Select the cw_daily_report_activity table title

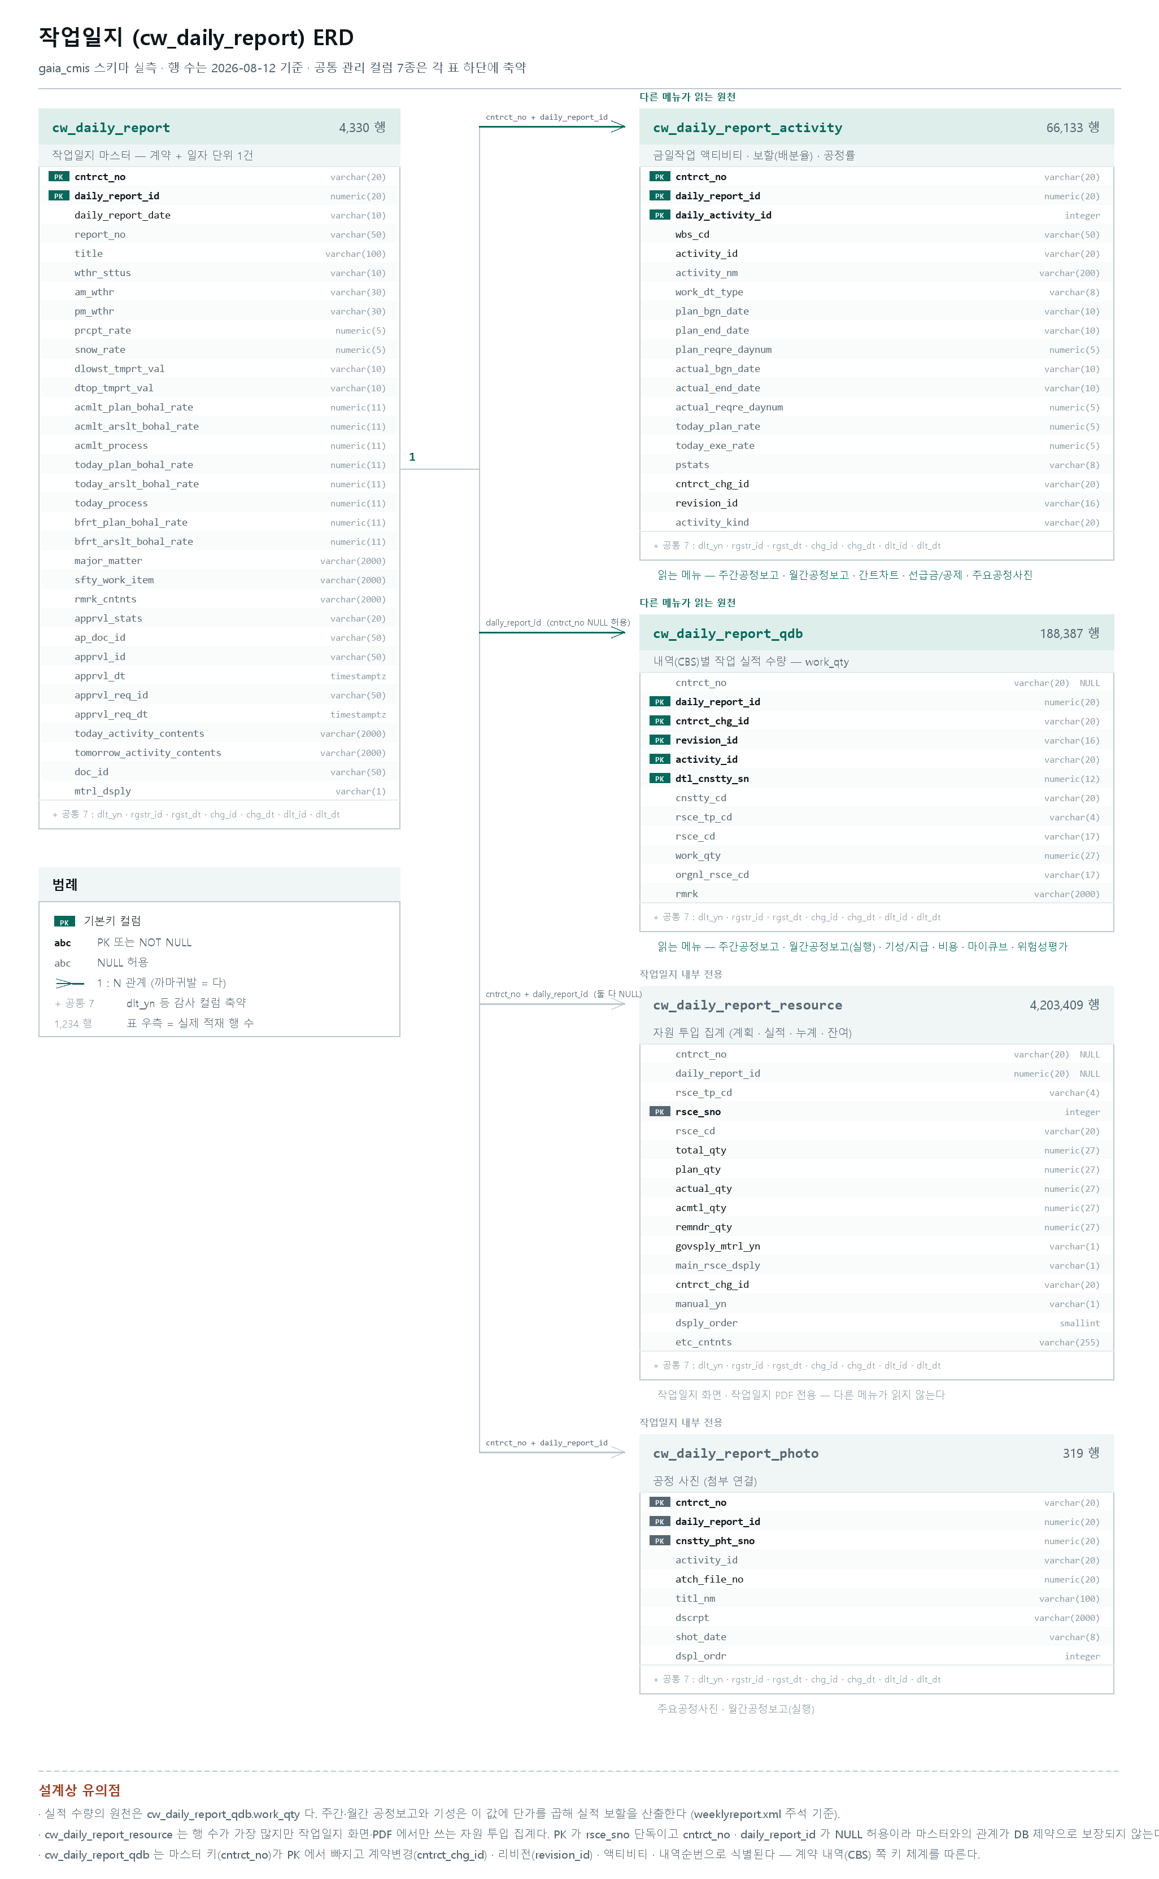pos(747,128)
